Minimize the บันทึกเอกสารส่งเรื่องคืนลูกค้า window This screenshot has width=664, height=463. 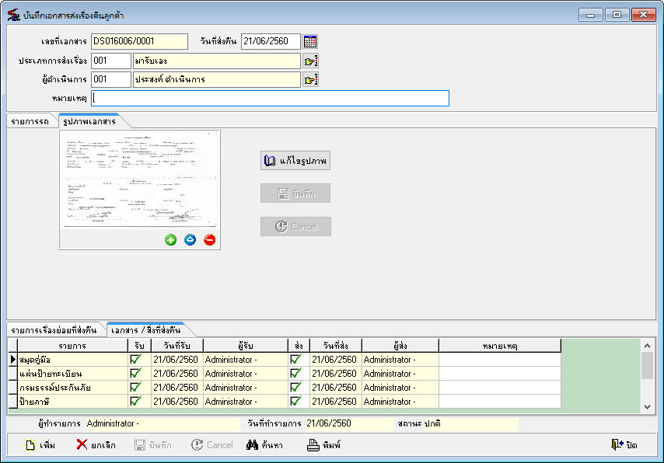tap(591, 15)
